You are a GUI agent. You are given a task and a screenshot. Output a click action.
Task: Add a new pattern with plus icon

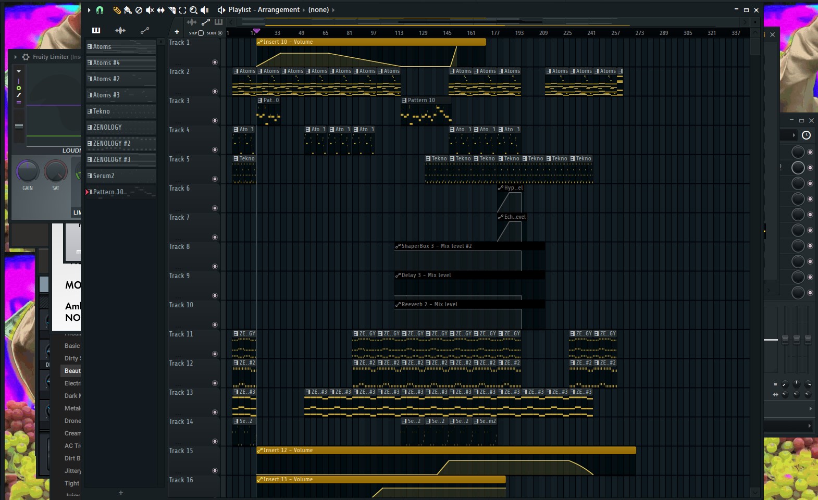pyautogui.click(x=177, y=32)
